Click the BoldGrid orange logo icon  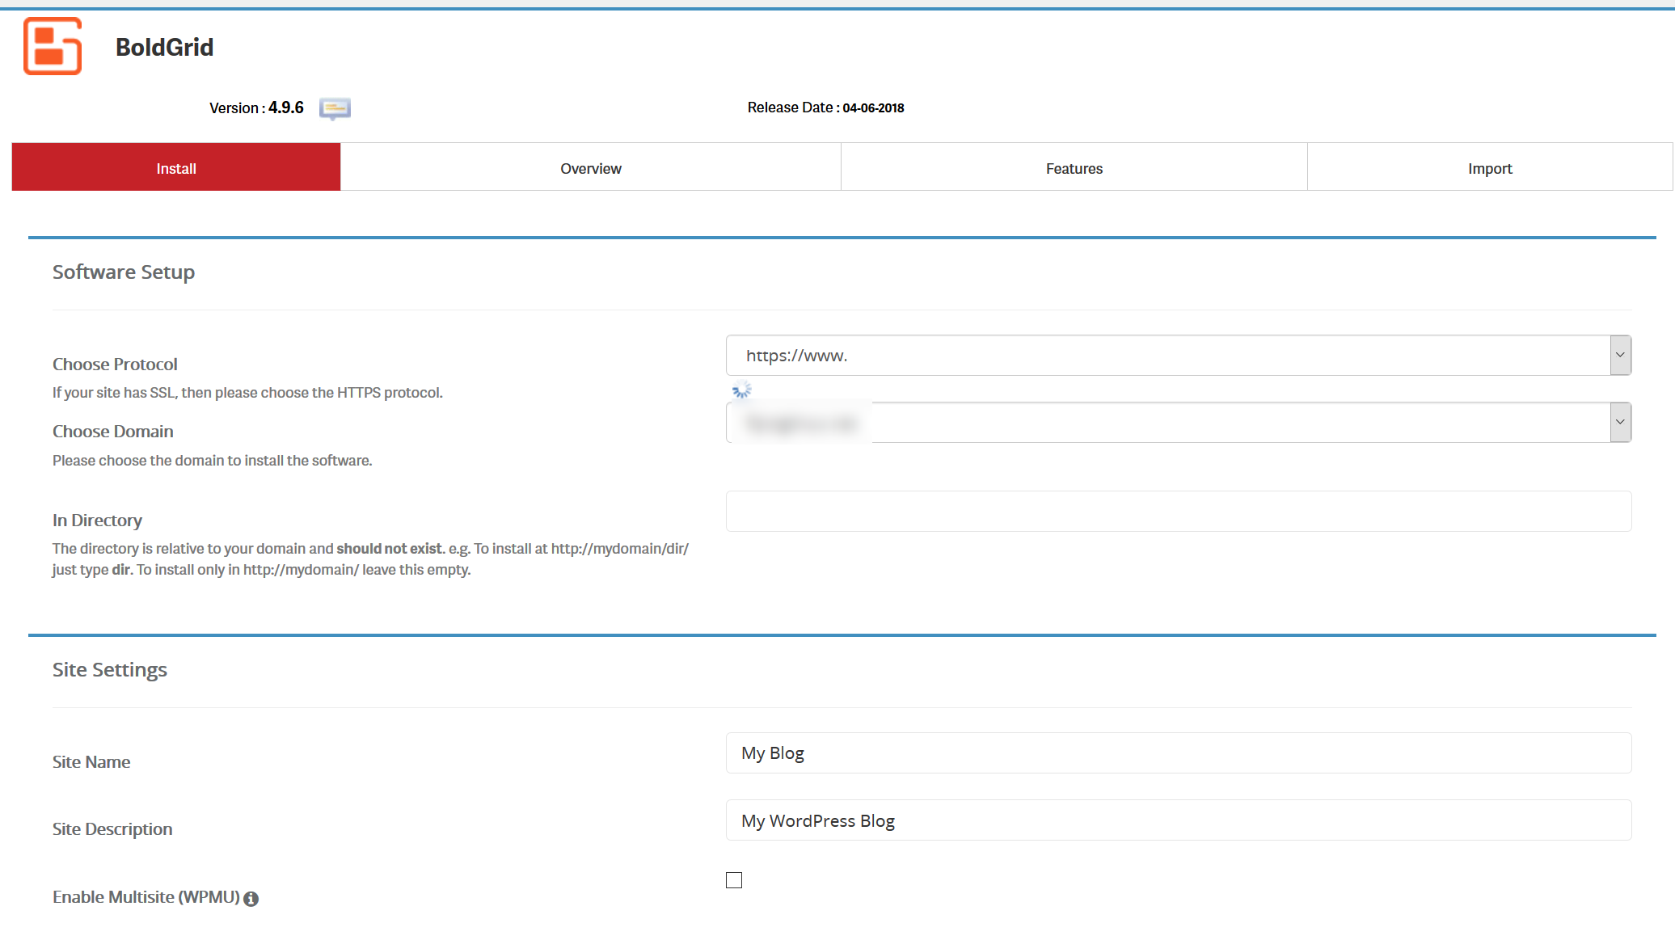pos(53,46)
